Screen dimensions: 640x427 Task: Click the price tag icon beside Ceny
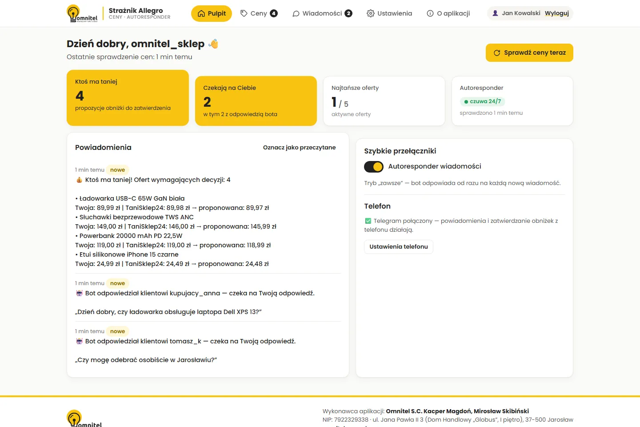point(244,13)
